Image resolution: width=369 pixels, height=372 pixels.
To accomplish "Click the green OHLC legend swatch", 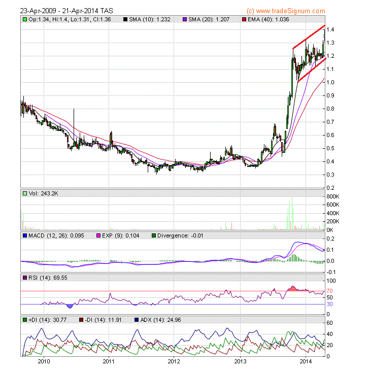I will click(25, 19).
